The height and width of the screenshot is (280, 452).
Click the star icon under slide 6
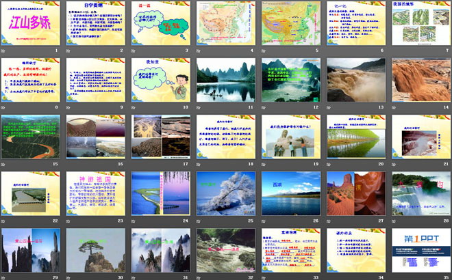pyautogui.click(x=329, y=51)
